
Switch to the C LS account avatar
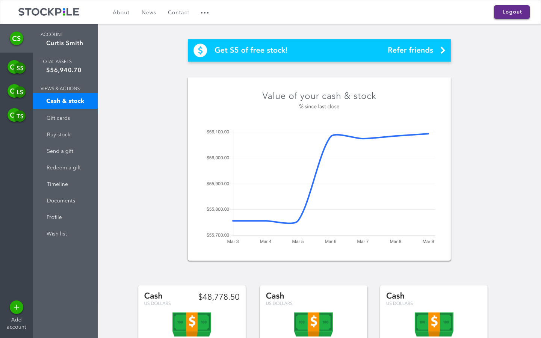tap(17, 91)
